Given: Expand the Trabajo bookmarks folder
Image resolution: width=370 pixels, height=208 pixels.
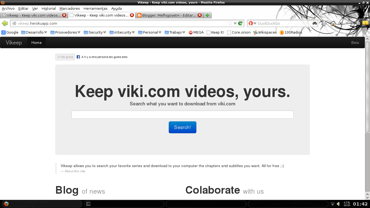Looking at the screenshot, I should click(175, 32).
